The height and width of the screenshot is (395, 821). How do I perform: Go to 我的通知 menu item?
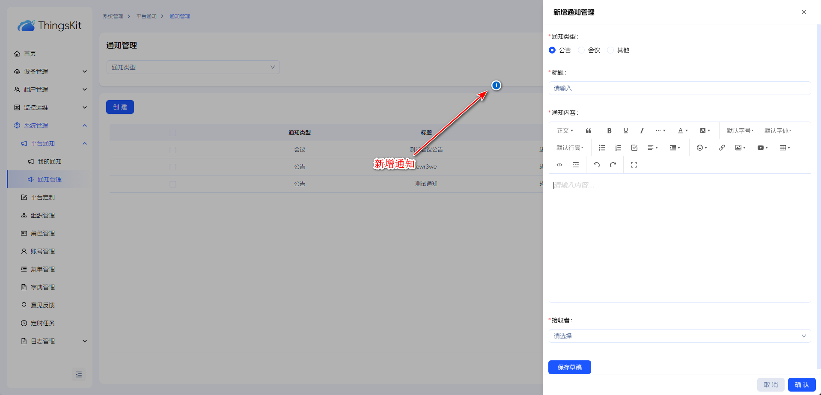(49, 161)
